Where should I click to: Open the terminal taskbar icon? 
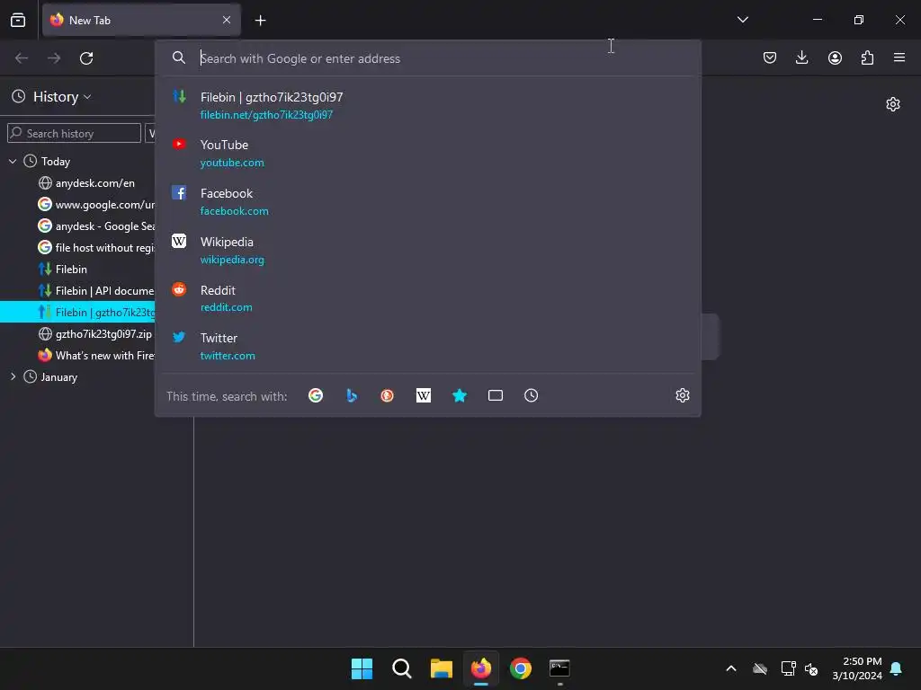(559, 668)
